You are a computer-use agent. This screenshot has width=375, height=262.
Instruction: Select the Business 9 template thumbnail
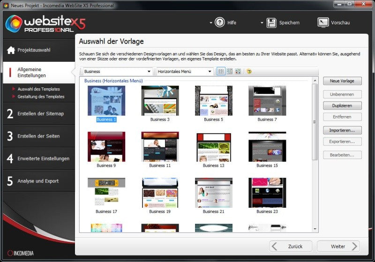pos(106,147)
